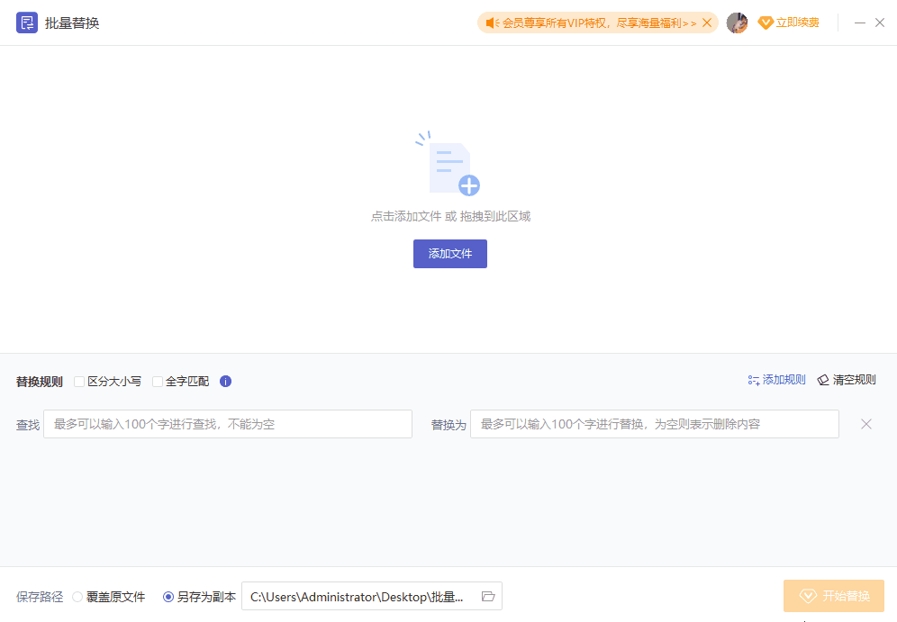Viewport: 897px width, 622px height.
Task: Click the 添加文件 button
Action: pyautogui.click(x=449, y=254)
